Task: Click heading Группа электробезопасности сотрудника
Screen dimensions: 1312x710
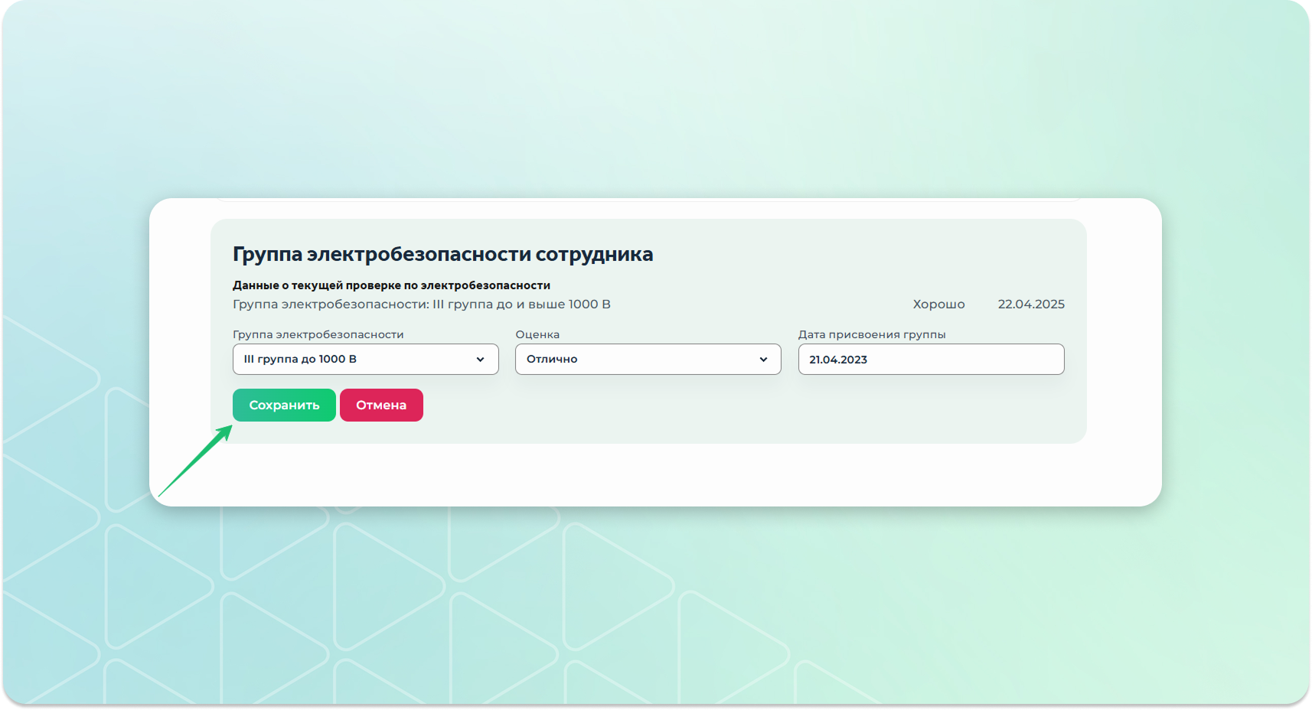Action: 442,254
